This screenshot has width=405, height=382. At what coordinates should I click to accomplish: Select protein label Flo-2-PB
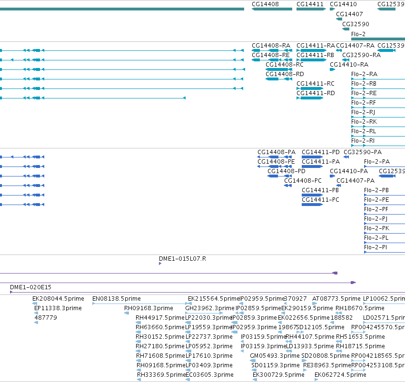(x=376, y=190)
